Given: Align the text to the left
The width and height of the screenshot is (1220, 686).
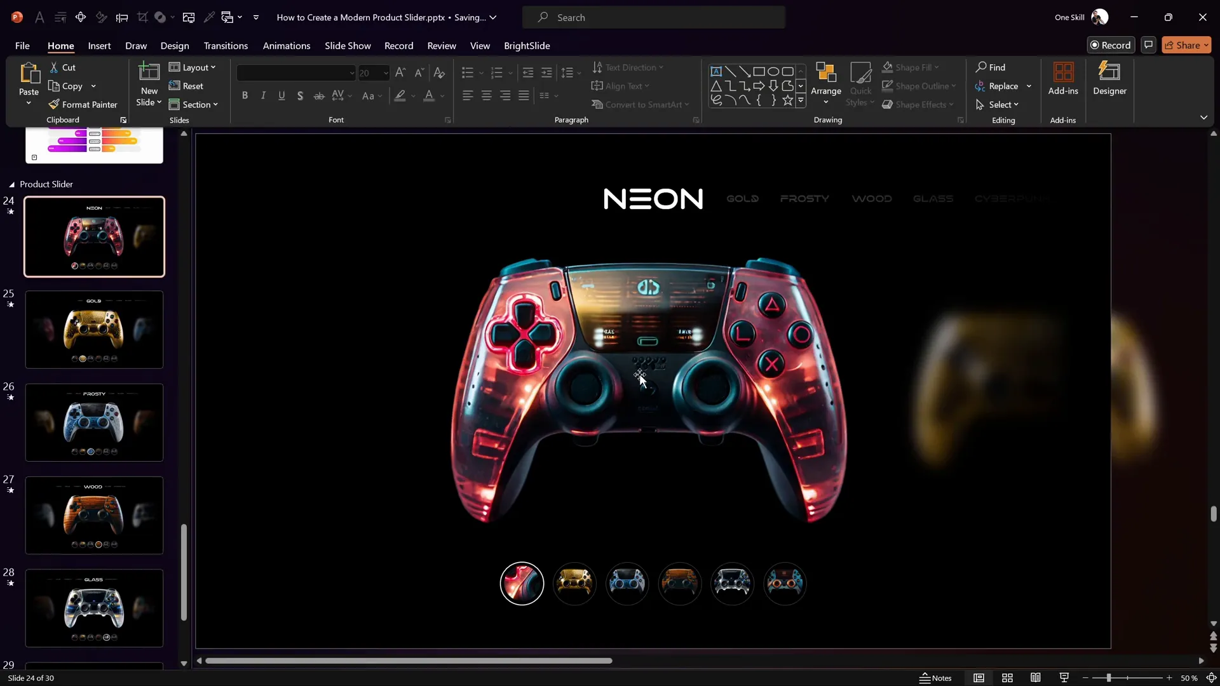Looking at the screenshot, I should pyautogui.click(x=468, y=96).
